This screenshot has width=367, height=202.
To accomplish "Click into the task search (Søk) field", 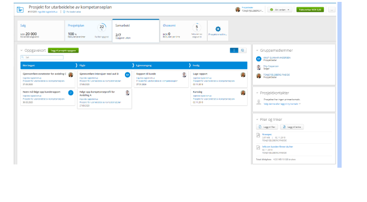I will click(42, 57).
